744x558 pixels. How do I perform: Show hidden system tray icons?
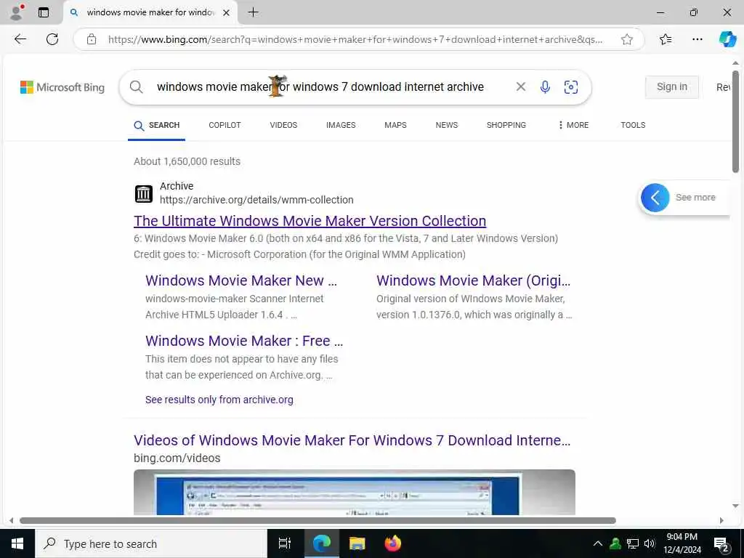coord(598,543)
